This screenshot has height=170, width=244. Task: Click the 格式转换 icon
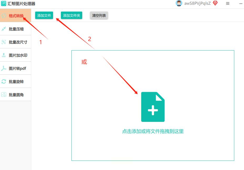(4, 16)
